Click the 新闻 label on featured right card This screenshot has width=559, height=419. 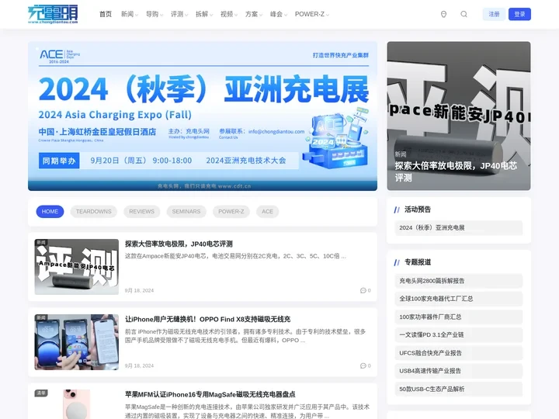click(x=401, y=154)
